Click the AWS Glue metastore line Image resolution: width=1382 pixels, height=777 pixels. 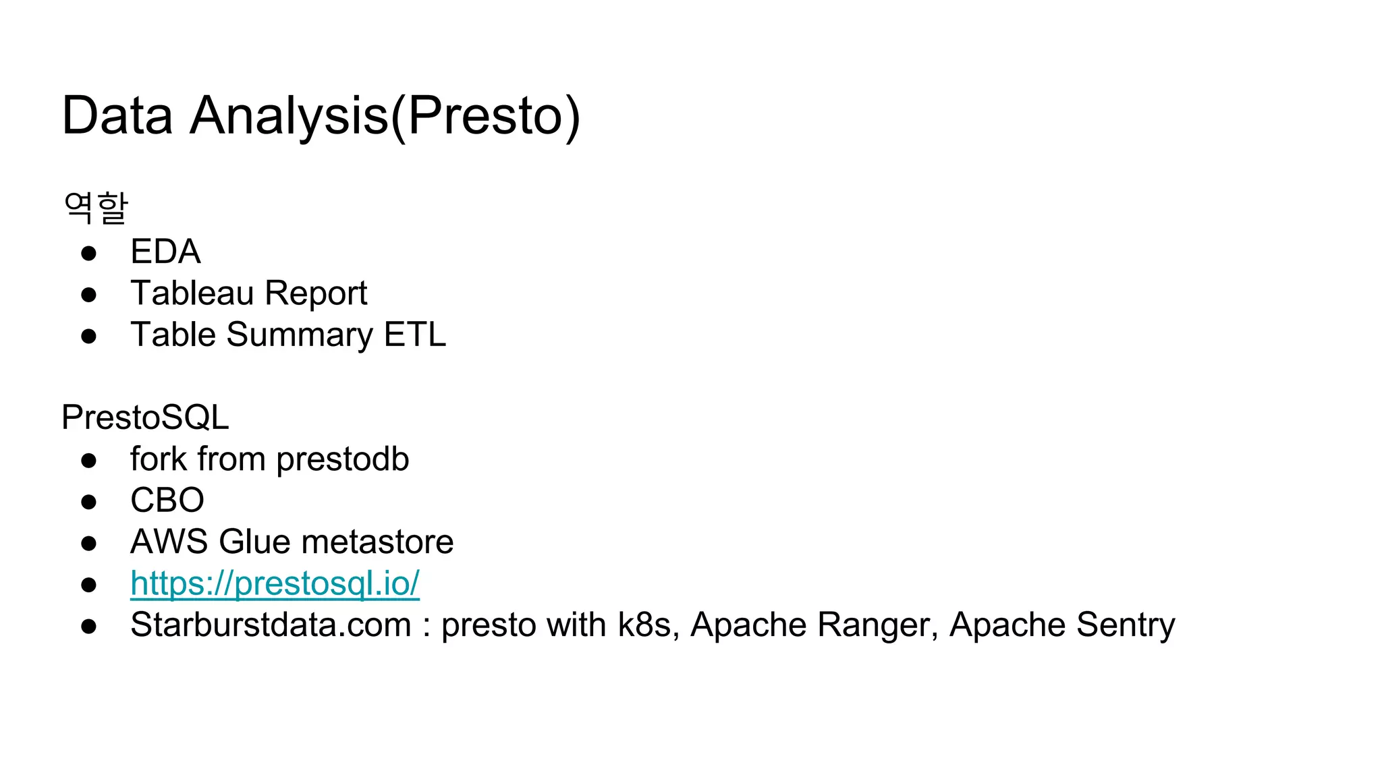click(292, 542)
